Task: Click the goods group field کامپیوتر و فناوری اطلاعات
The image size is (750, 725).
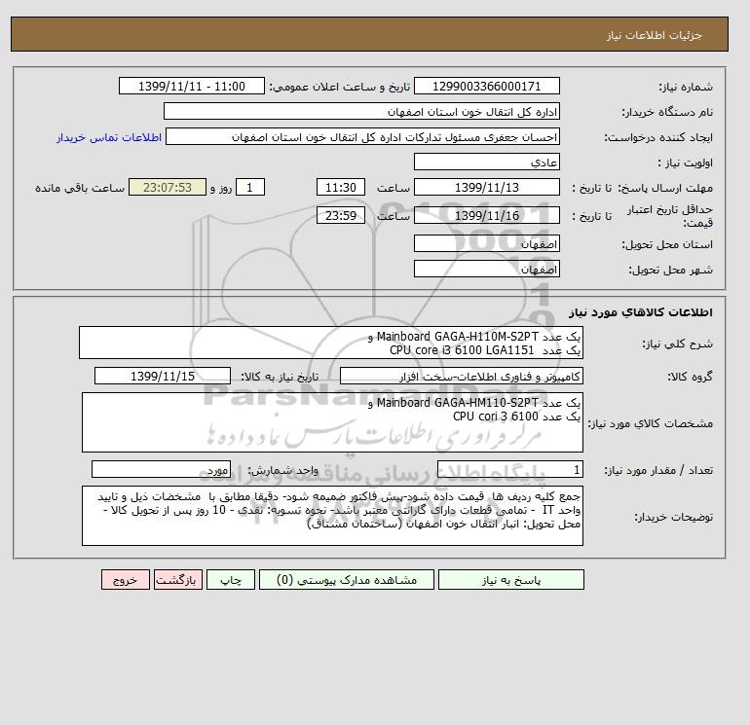Action: (461, 376)
